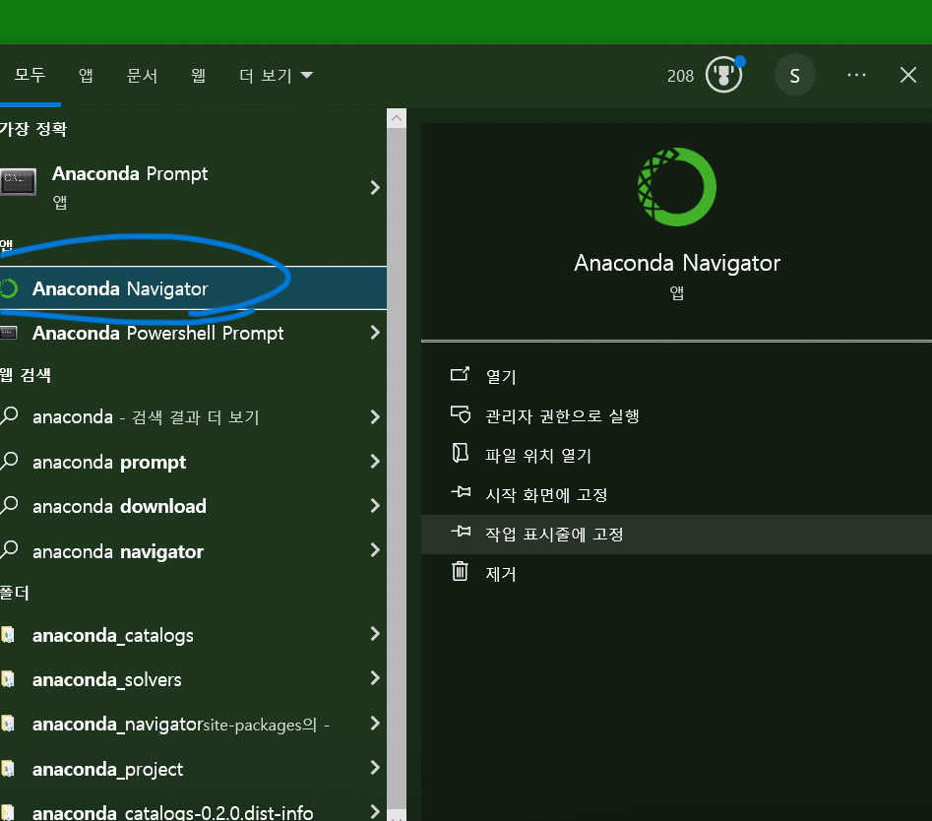
Task: Switch to the 문서 tab
Action: click(x=142, y=75)
